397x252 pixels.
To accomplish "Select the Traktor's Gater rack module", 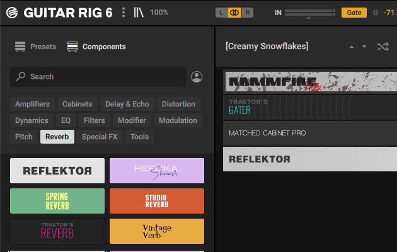I will 310,107.
